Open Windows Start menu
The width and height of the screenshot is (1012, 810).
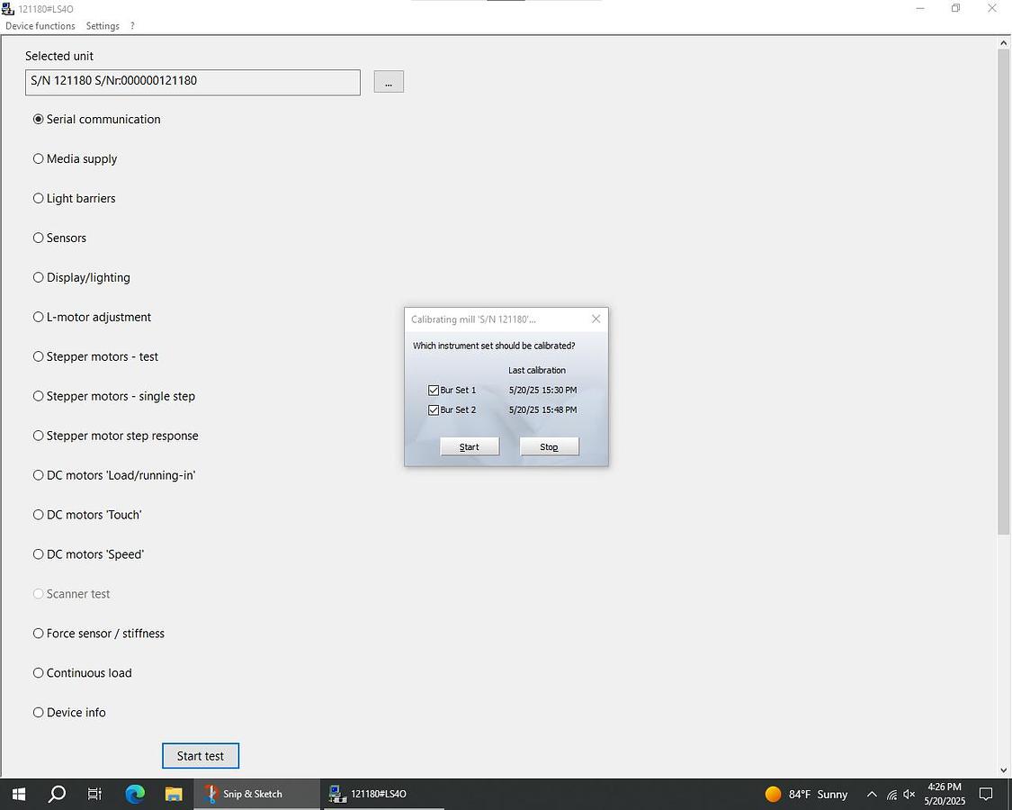[18, 794]
